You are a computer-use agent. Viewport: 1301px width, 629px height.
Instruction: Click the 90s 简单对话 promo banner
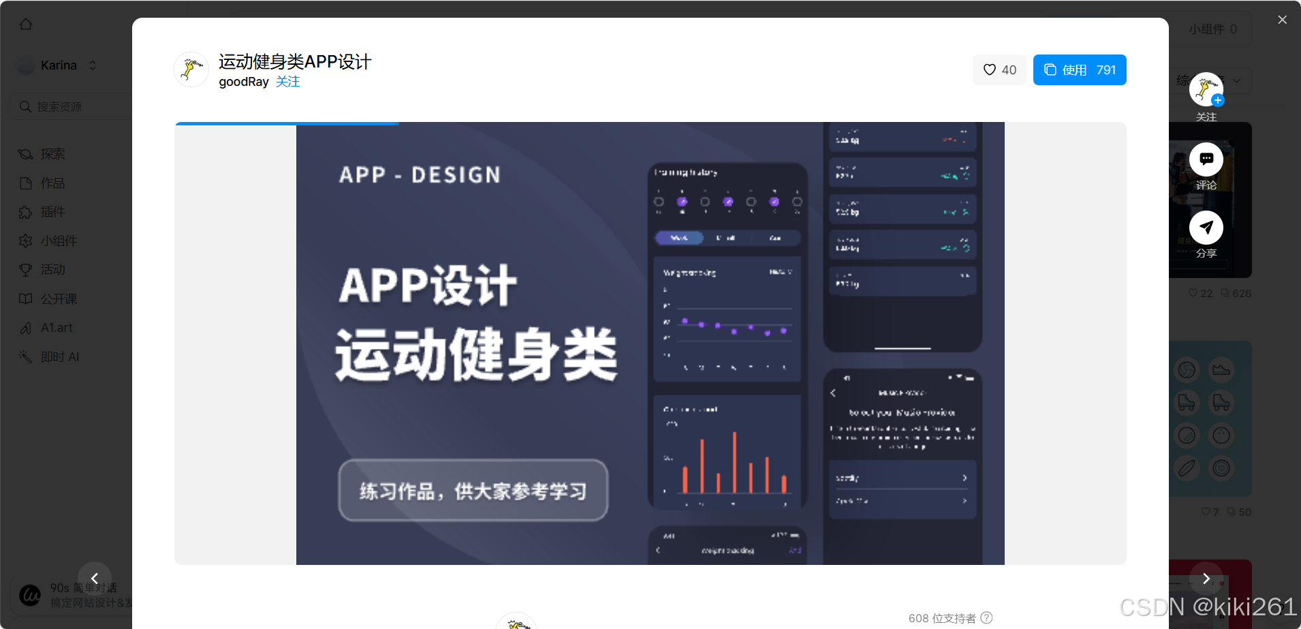tap(75, 595)
